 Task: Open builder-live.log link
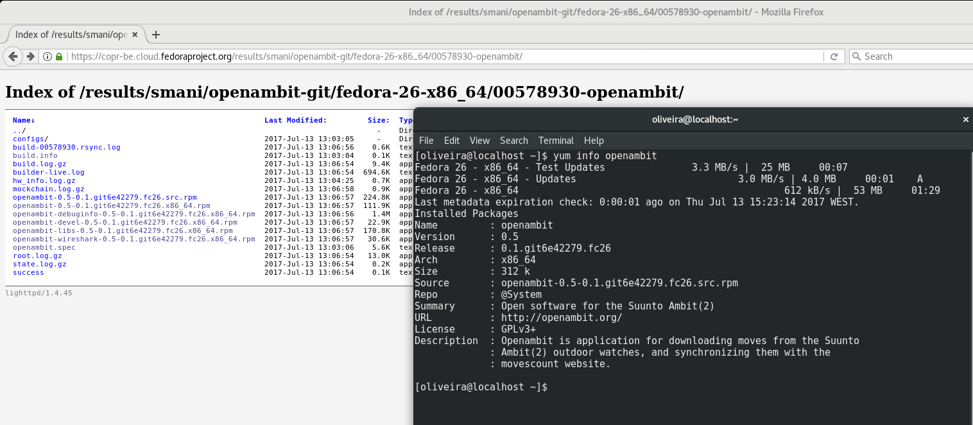click(x=49, y=172)
